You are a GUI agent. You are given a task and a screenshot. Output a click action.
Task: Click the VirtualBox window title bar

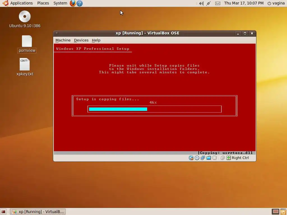click(x=147, y=33)
